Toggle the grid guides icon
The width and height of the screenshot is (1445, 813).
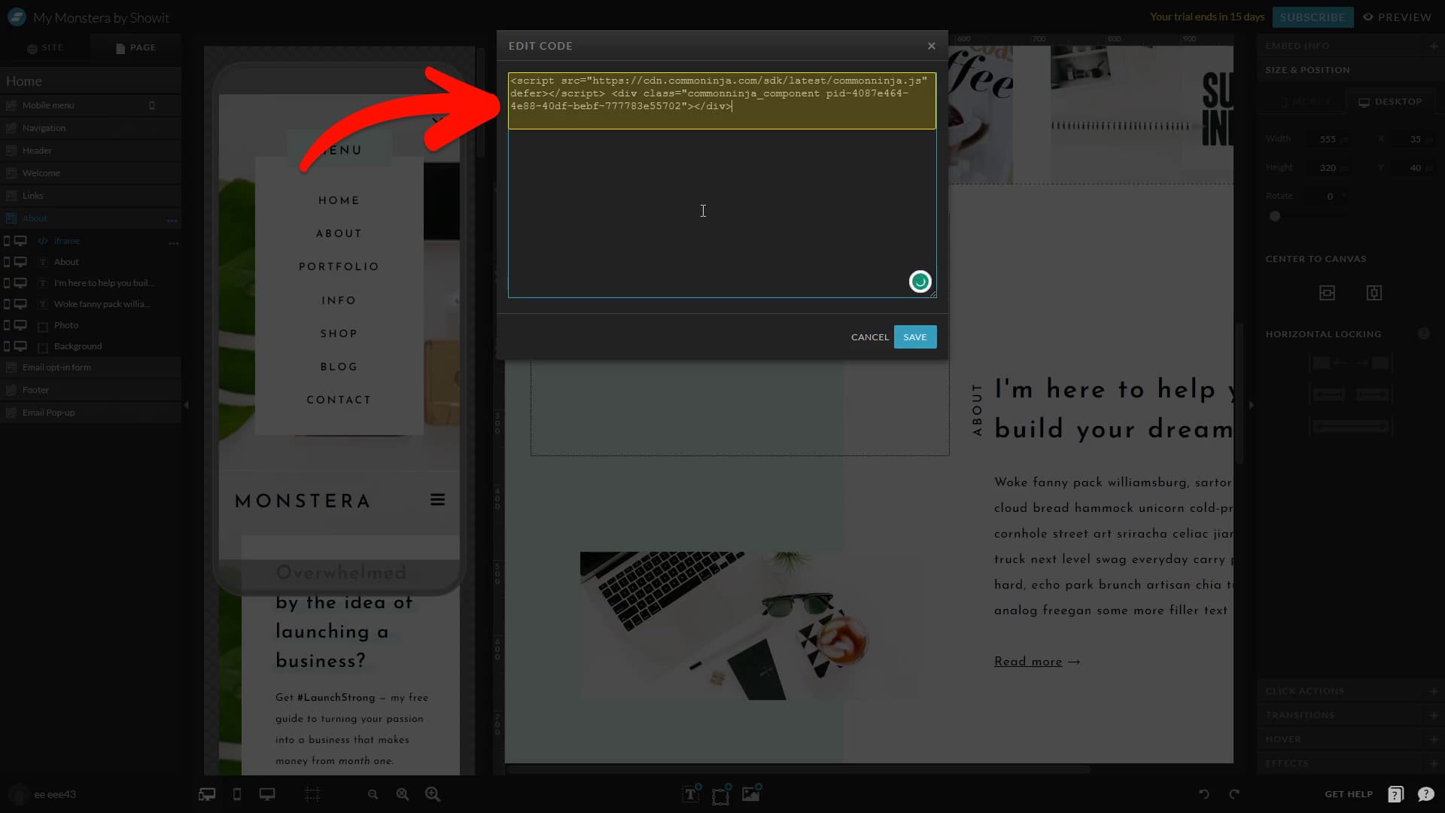coord(312,794)
